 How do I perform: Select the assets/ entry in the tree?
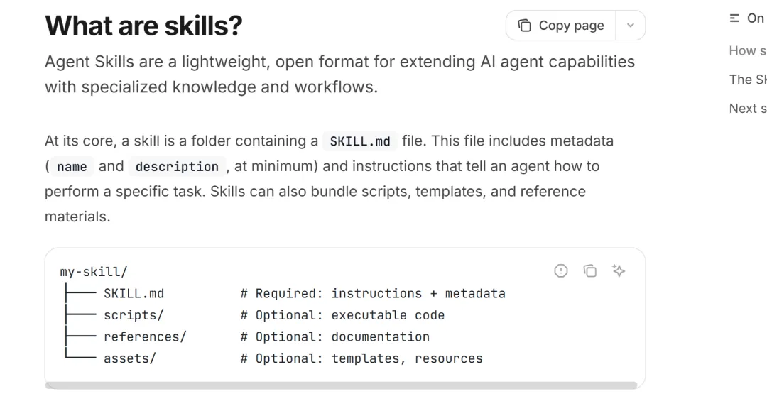coord(129,358)
